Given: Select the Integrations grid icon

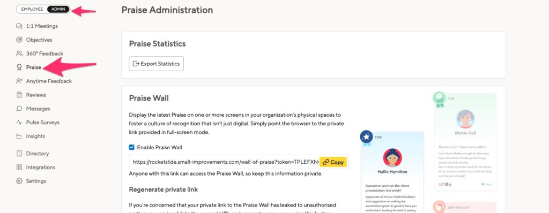Looking at the screenshot, I should (x=19, y=167).
